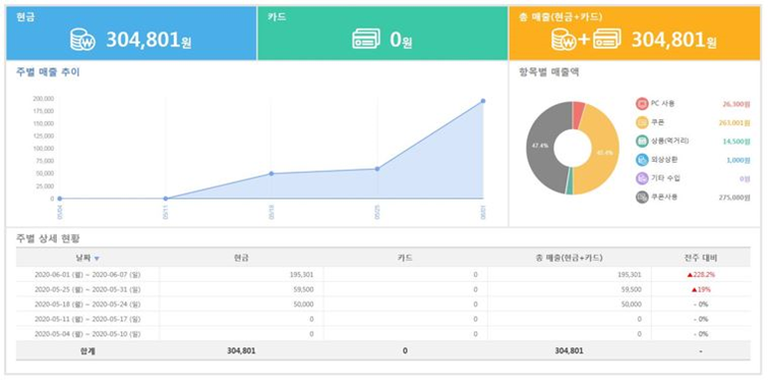Select the 05/25 data point on chart
Screen dimensions: 768x381
[378, 169]
